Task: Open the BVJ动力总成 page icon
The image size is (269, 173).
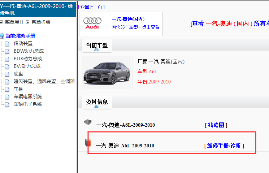Action: coord(7,66)
